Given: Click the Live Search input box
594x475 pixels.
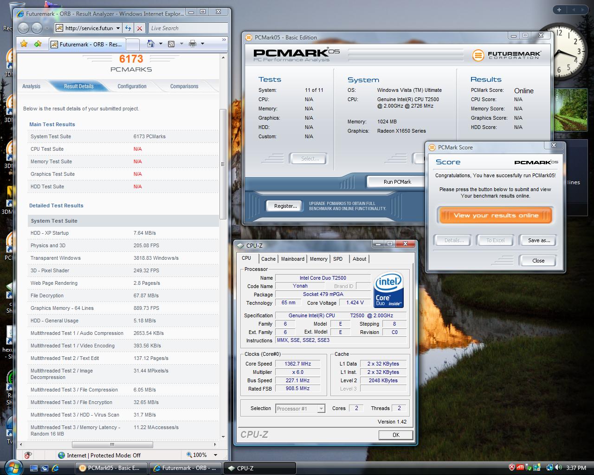Looking at the screenshot, I should click(x=187, y=28).
